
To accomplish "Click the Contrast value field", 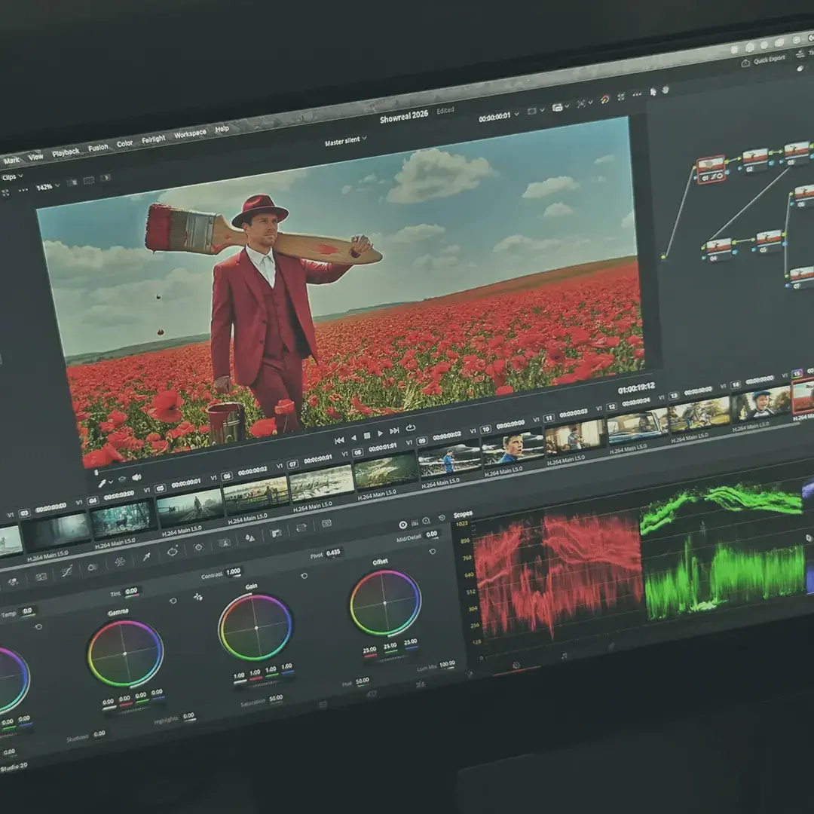I will click(234, 572).
